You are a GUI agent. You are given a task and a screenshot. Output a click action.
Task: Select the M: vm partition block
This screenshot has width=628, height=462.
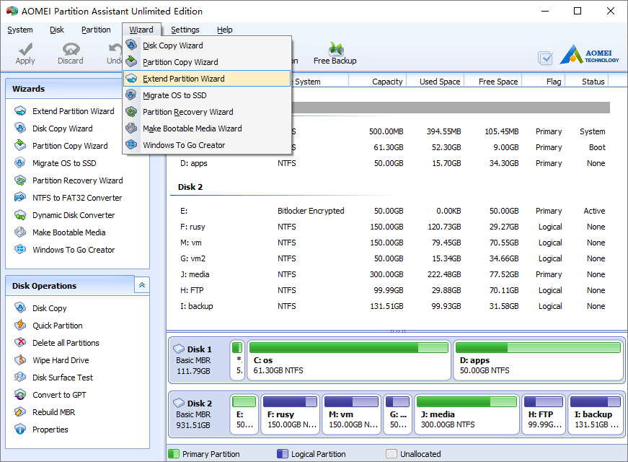tap(351, 414)
